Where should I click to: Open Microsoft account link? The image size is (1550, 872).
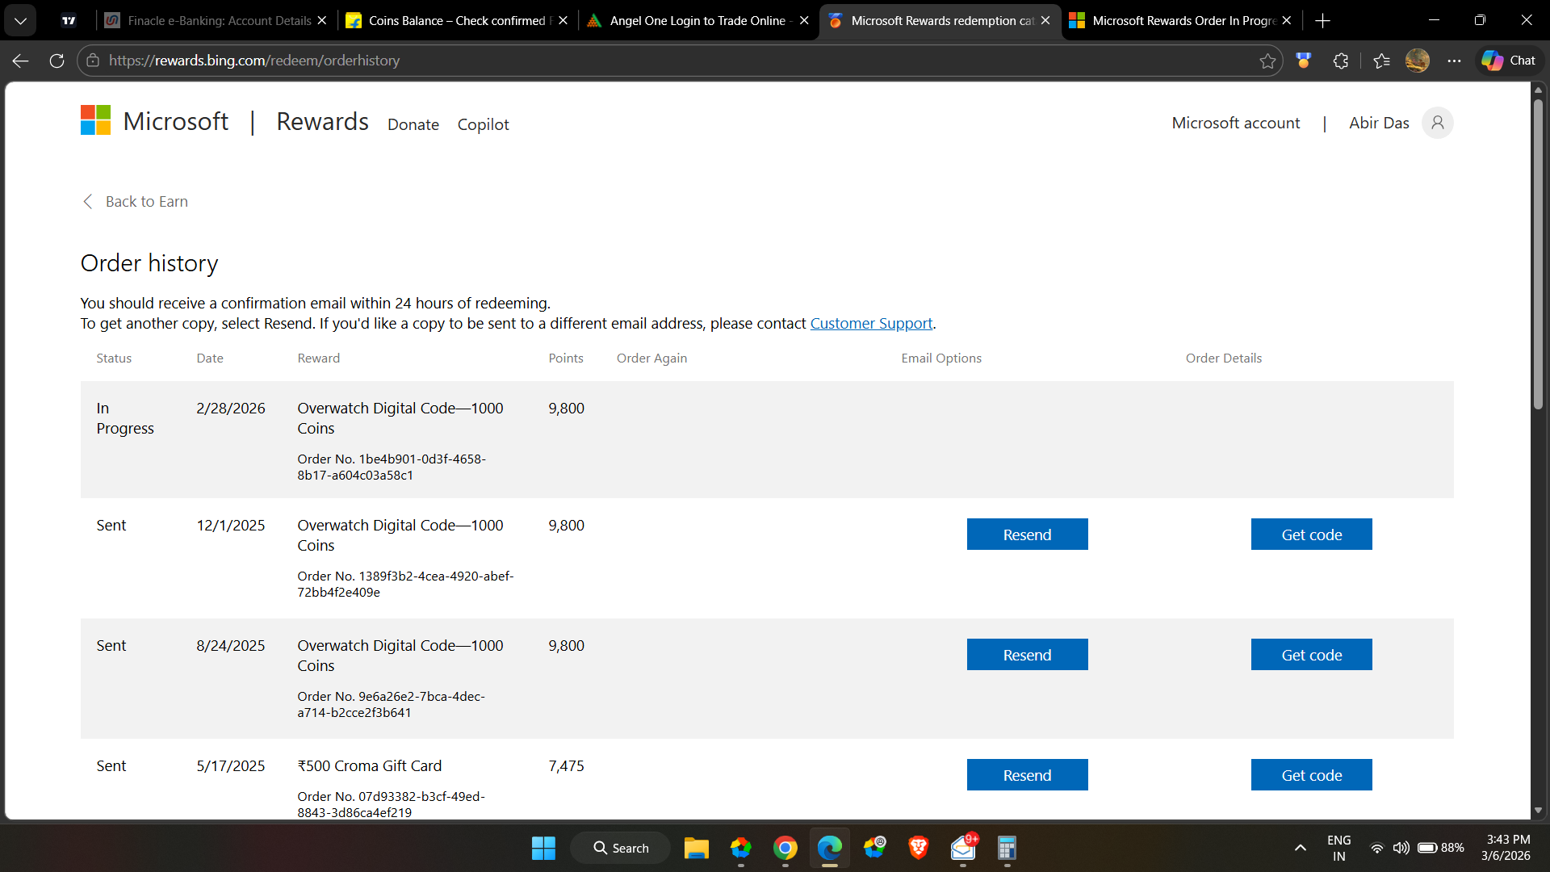coord(1235,123)
